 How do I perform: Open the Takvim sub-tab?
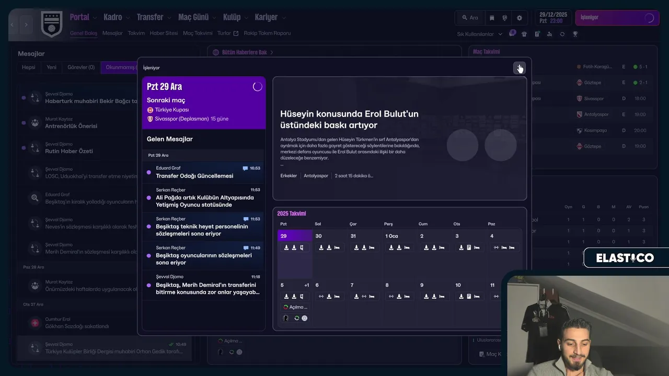click(x=136, y=33)
